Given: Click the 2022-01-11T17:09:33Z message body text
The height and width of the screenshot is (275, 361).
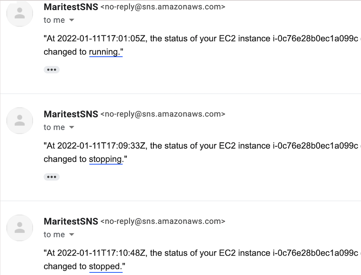Looking at the screenshot, I should click(x=200, y=146).
